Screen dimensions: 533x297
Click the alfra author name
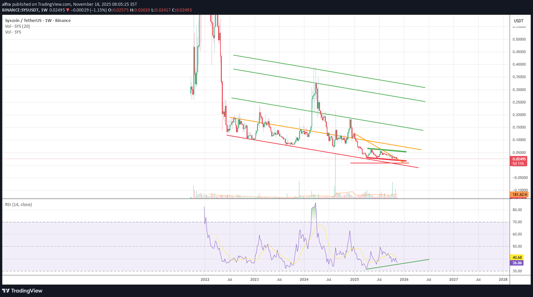click(6, 4)
